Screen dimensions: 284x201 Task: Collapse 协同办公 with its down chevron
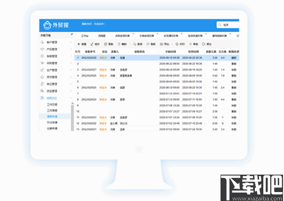[71, 98]
